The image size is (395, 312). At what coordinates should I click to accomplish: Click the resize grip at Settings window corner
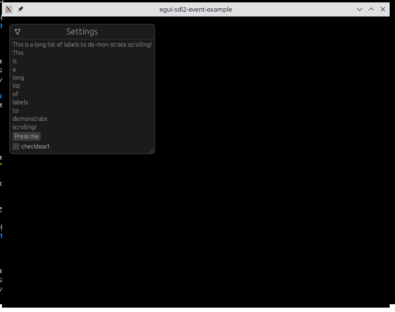[x=152, y=150]
